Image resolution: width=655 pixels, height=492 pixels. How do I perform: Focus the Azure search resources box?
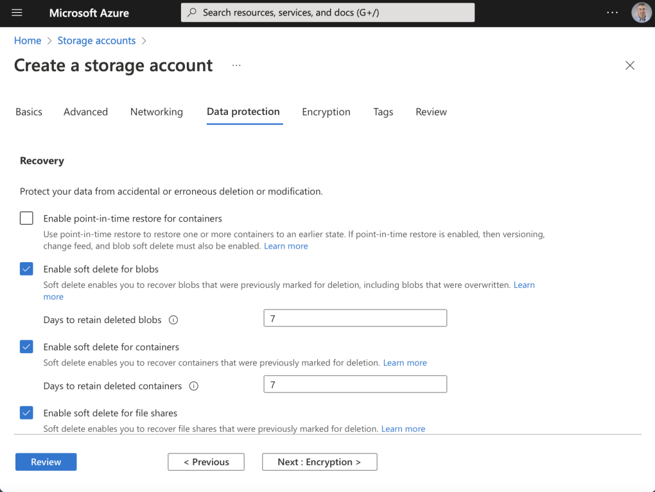pyautogui.click(x=327, y=13)
